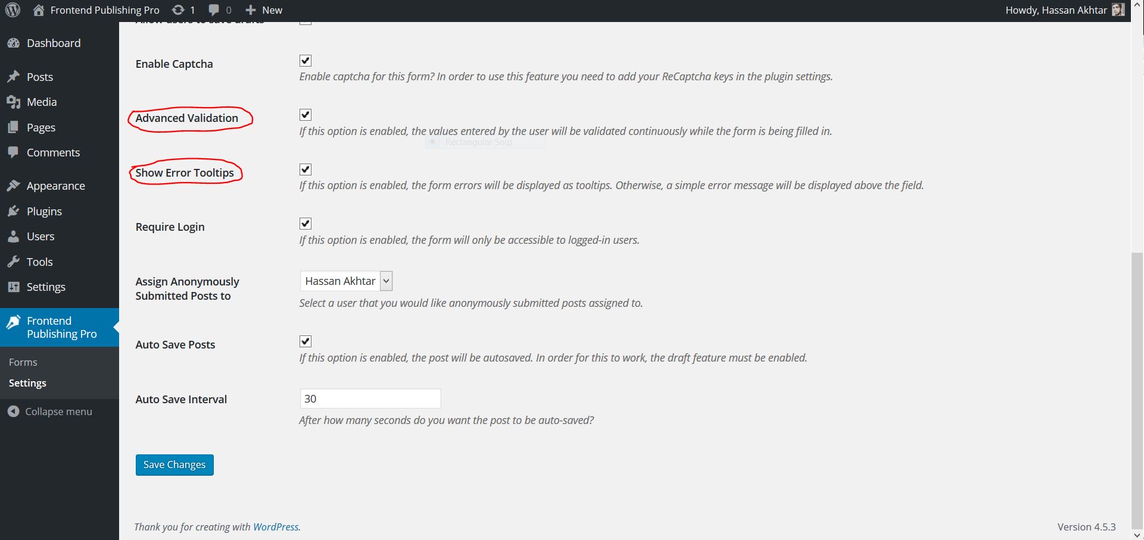Follow the WordPress footer link
1144x540 pixels.
point(276,526)
